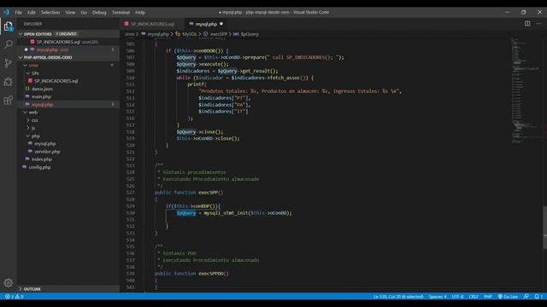Open the Selection menu

click(50, 12)
